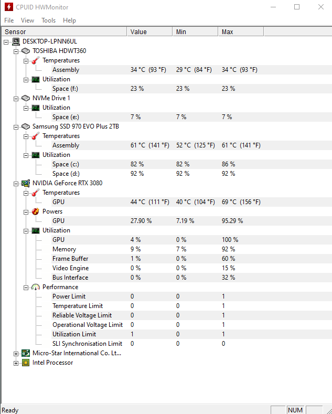Viewport: 332px width, 414px height.
Task: Click the GPU Powers flame icon
Action: (35, 211)
